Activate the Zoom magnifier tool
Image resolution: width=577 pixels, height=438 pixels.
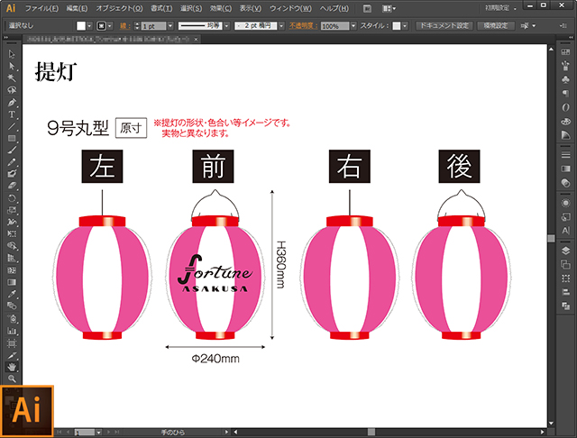click(12, 379)
